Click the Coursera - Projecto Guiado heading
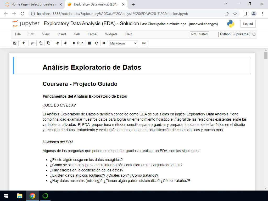The height and width of the screenshot is (201, 268). click(x=80, y=84)
